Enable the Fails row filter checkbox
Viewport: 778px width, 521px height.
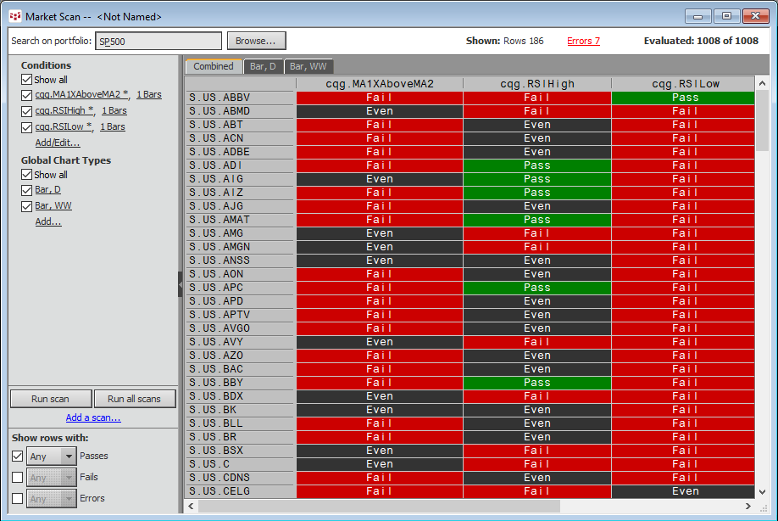(18, 478)
